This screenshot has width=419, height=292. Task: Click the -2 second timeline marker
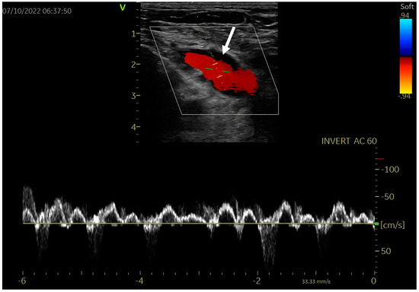257,281
